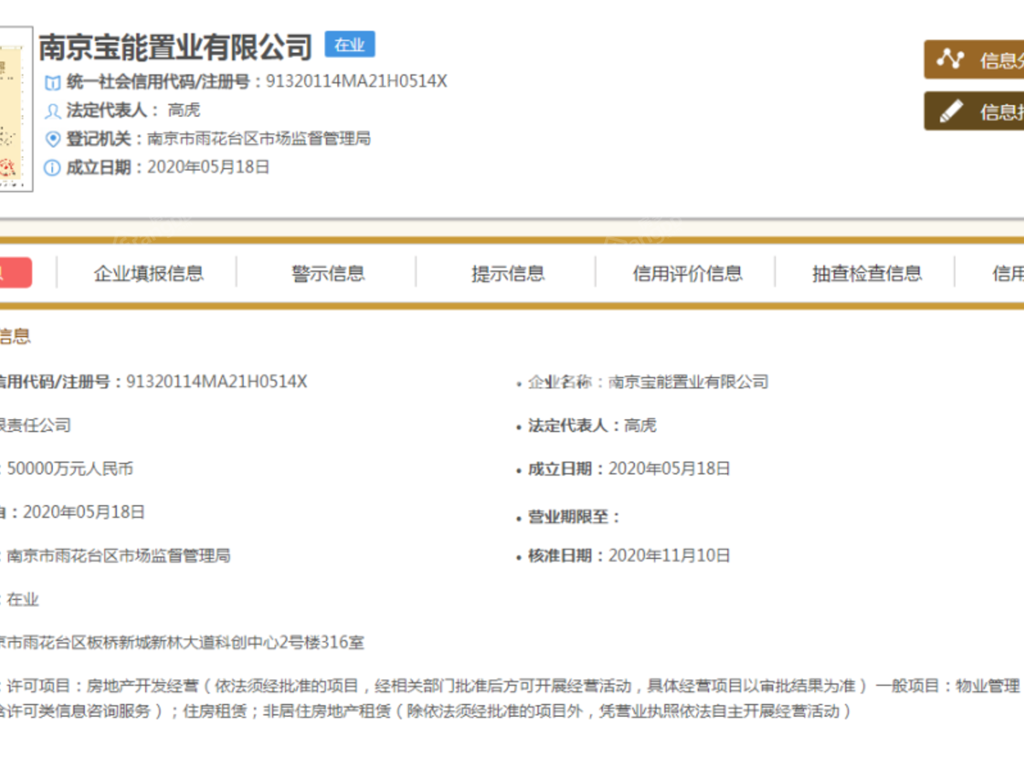This screenshot has width=1024, height=768.
Task: Click the company title 南京宝能置业有限公司
Action: click(176, 46)
